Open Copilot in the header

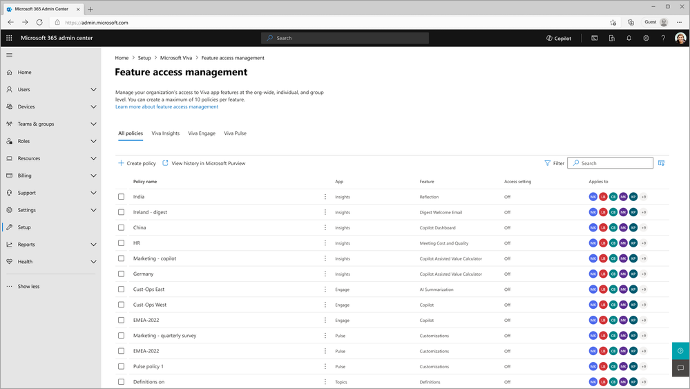(559, 38)
